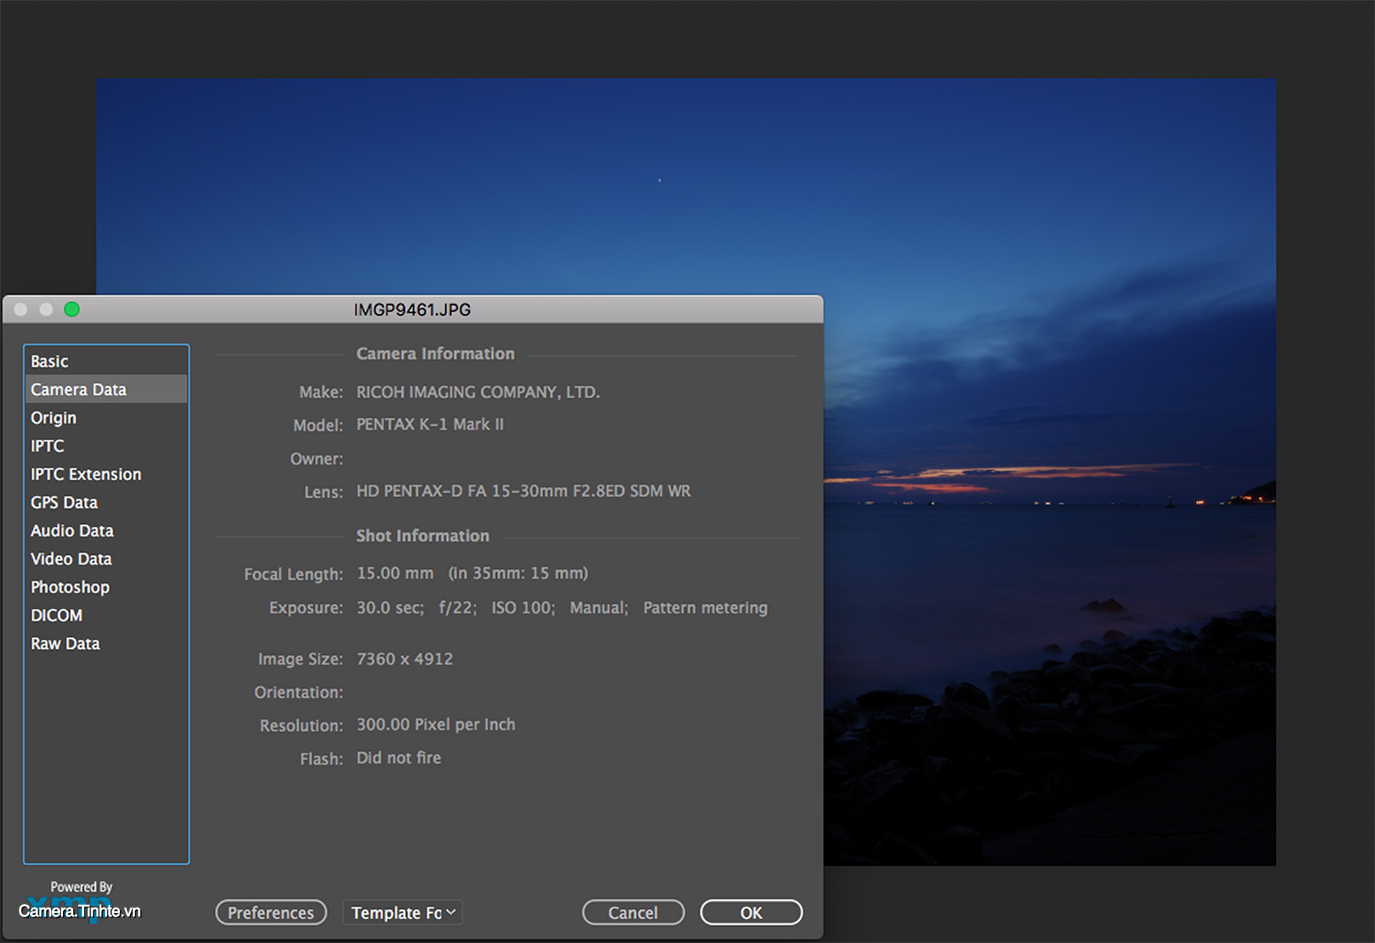This screenshot has height=943, width=1375.
Task: Open the Origin category
Action: [106, 418]
